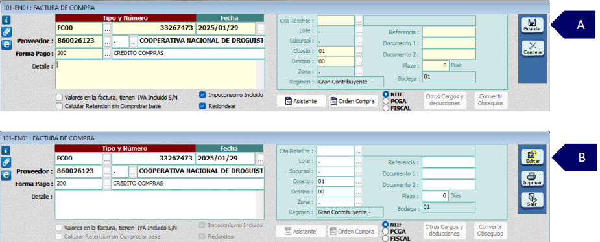Click the Imprimir printer icon button

coord(532,179)
